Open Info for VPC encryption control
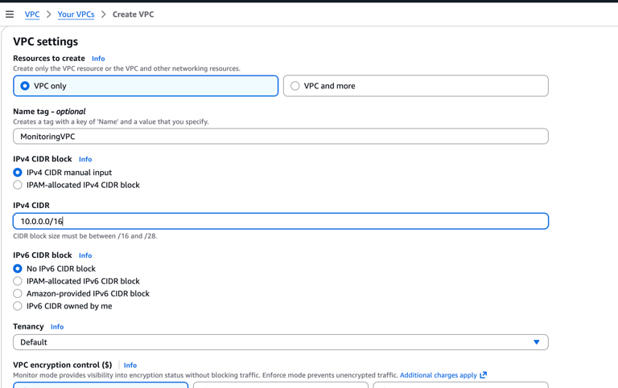 (x=130, y=366)
